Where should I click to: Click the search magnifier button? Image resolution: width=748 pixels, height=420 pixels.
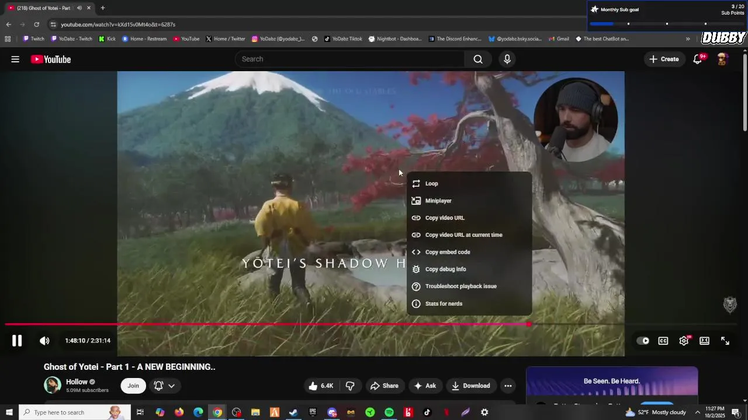pyautogui.click(x=478, y=59)
